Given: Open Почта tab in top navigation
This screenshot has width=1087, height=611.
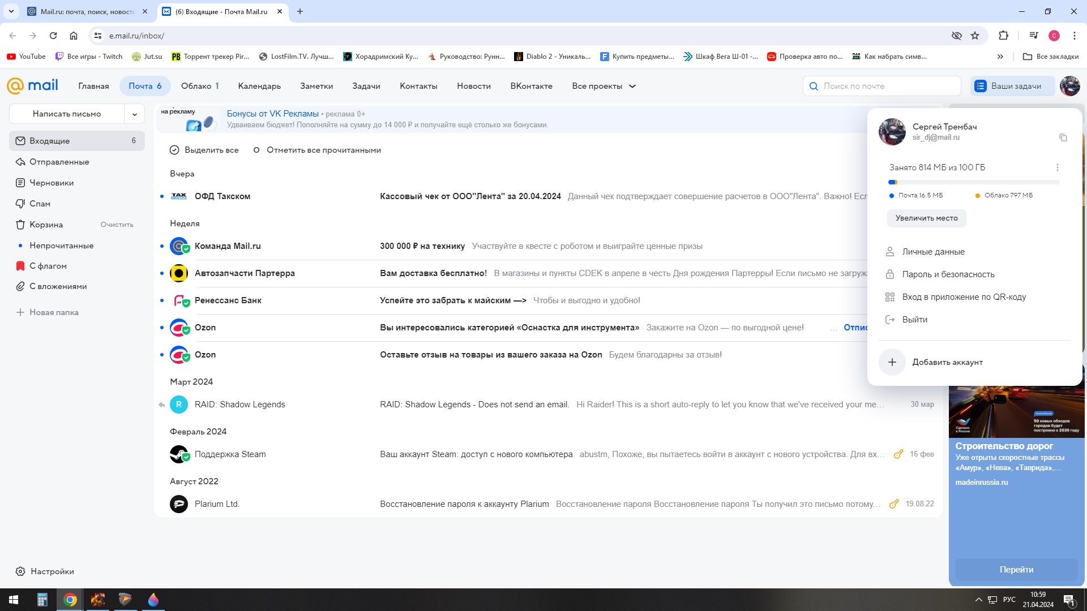Looking at the screenshot, I should point(145,86).
